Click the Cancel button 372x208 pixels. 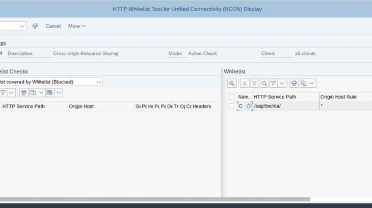tap(53, 26)
